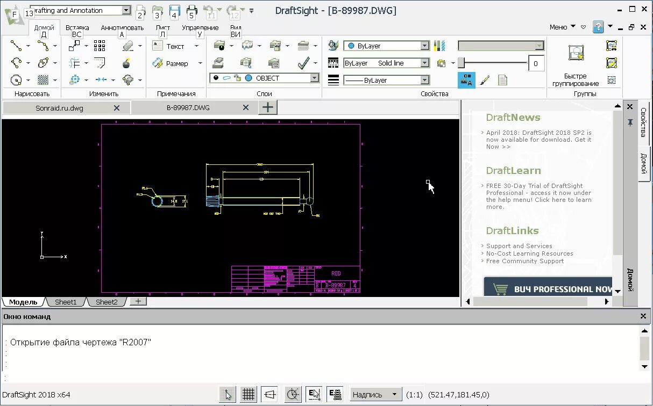Image resolution: width=653 pixels, height=406 pixels.
Task: Toggle Polar tracking in status bar
Action: click(x=293, y=395)
